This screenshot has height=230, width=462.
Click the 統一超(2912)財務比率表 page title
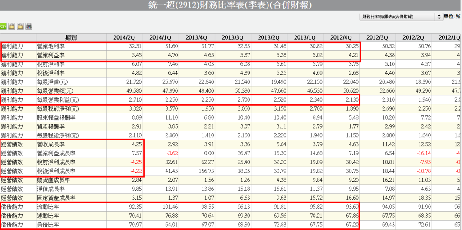[231, 5]
